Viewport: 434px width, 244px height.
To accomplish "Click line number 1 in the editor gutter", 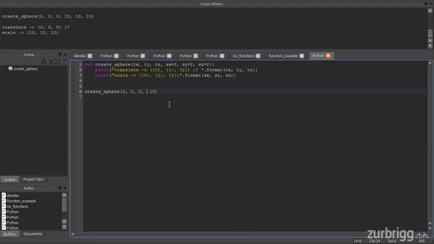I will [x=80, y=64].
